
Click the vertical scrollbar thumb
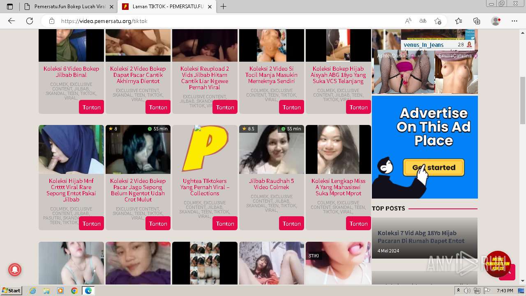coord(523,100)
